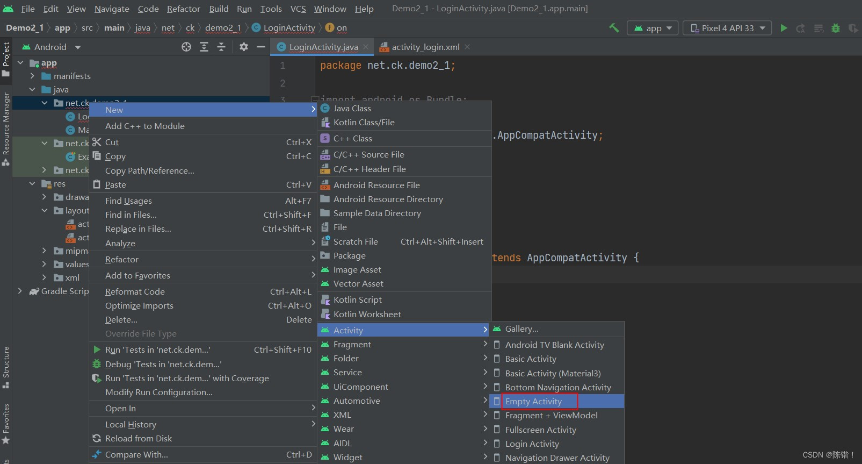Click the Apply Code Changes icon
This screenshot has width=862, height=464.
[x=818, y=28]
